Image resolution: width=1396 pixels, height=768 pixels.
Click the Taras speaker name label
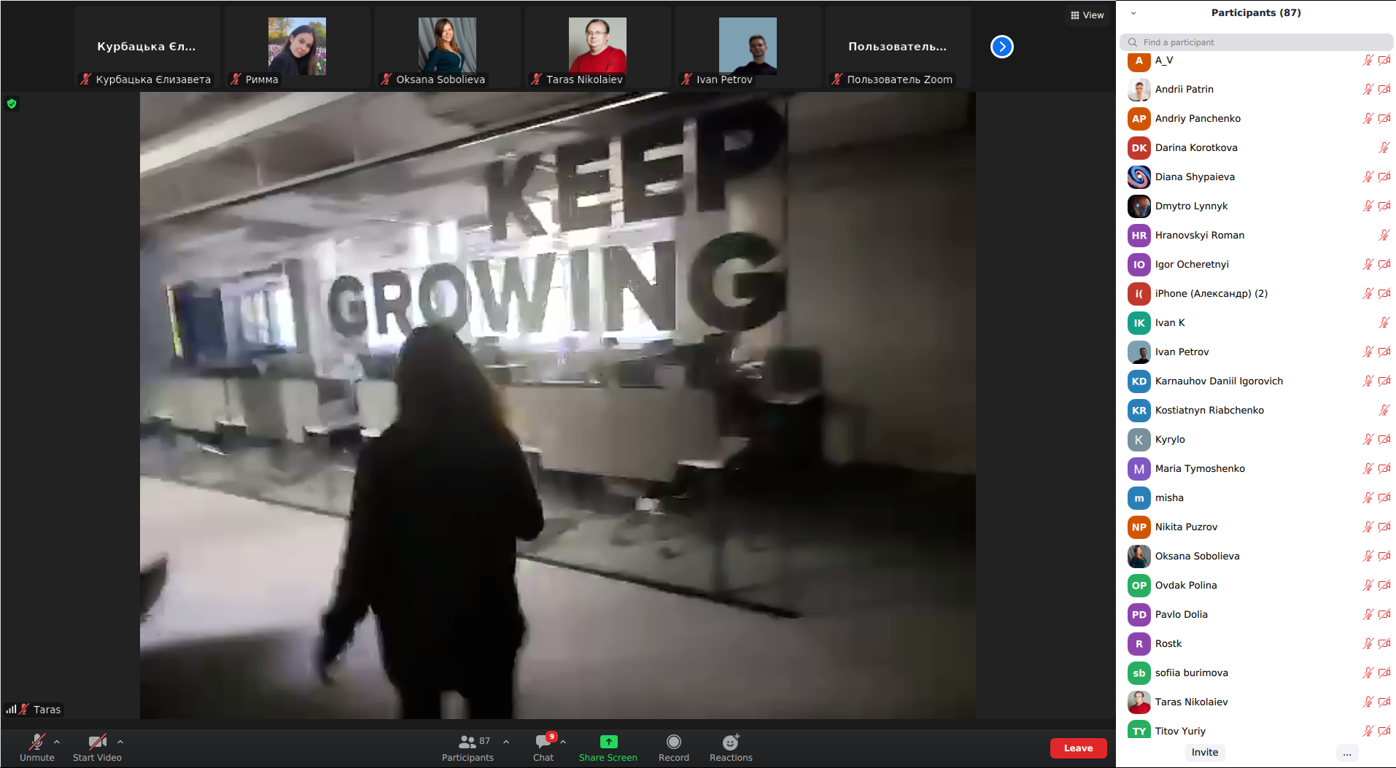click(x=47, y=710)
